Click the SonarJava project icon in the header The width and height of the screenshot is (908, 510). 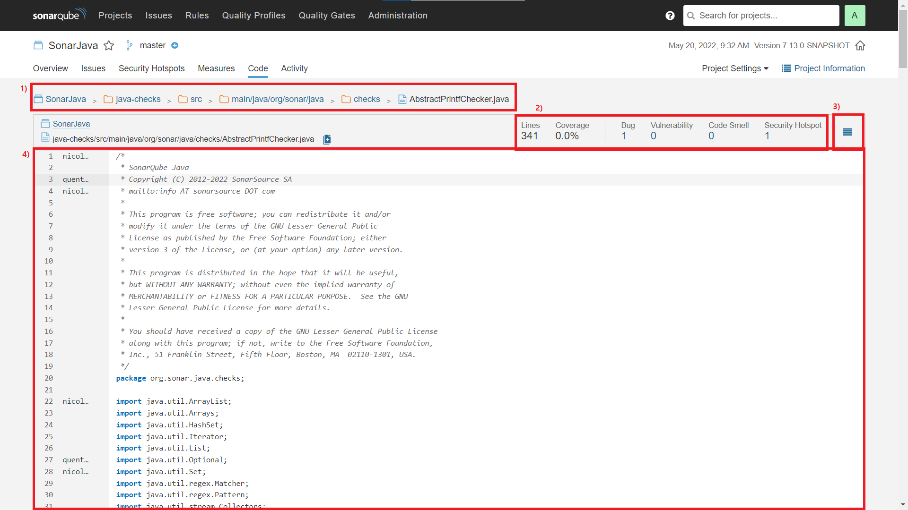(38, 45)
